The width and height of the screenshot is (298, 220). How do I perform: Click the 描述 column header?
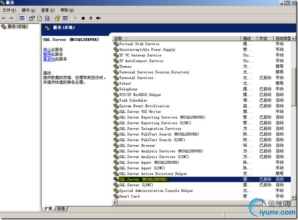(249, 39)
